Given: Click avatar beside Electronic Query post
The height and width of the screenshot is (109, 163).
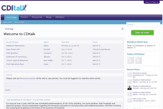Looking at the screenshot, I should click(x=129, y=75).
